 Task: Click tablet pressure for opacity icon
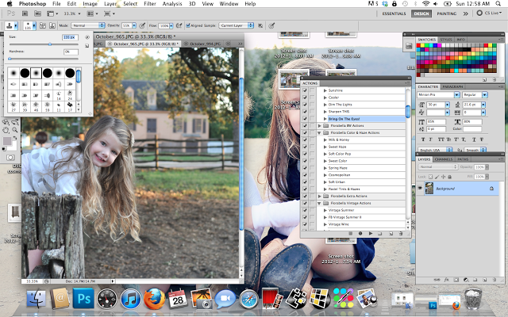click(142, 25)
